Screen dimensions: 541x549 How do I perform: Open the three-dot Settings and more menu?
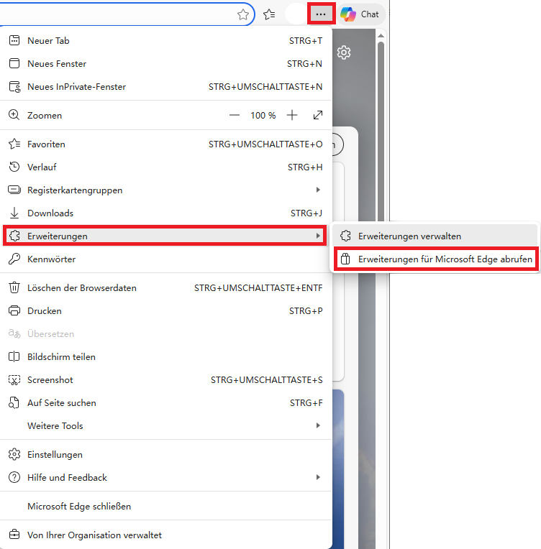321,14
